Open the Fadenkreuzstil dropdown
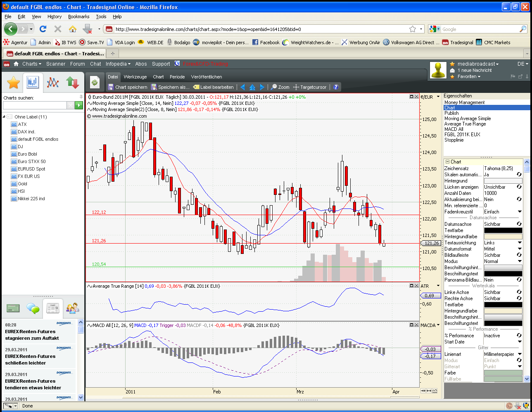 tap(520, 212)
